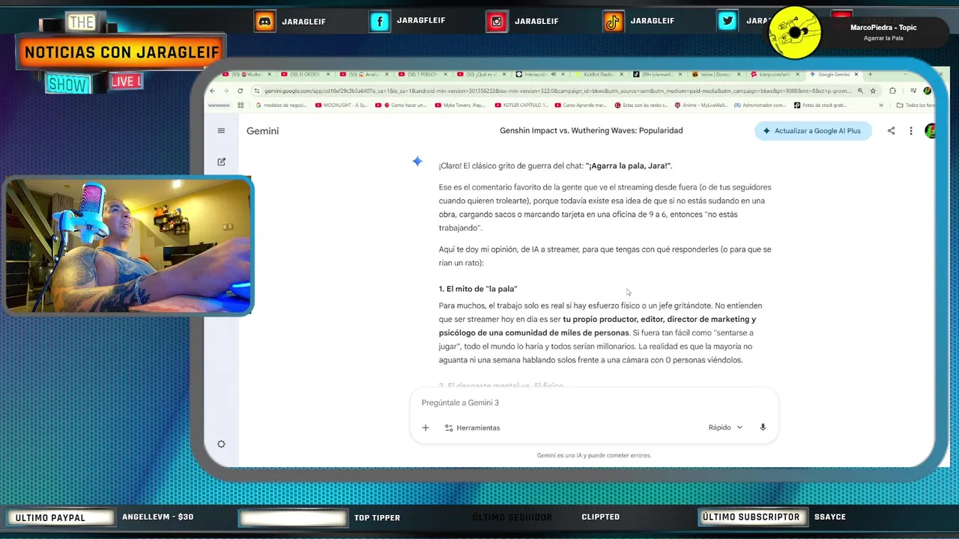Click the conversation title Genshin Impact vs. Wuthering Waves
Viewport: 959px width, 539px height.
click(x=591, y=130)
